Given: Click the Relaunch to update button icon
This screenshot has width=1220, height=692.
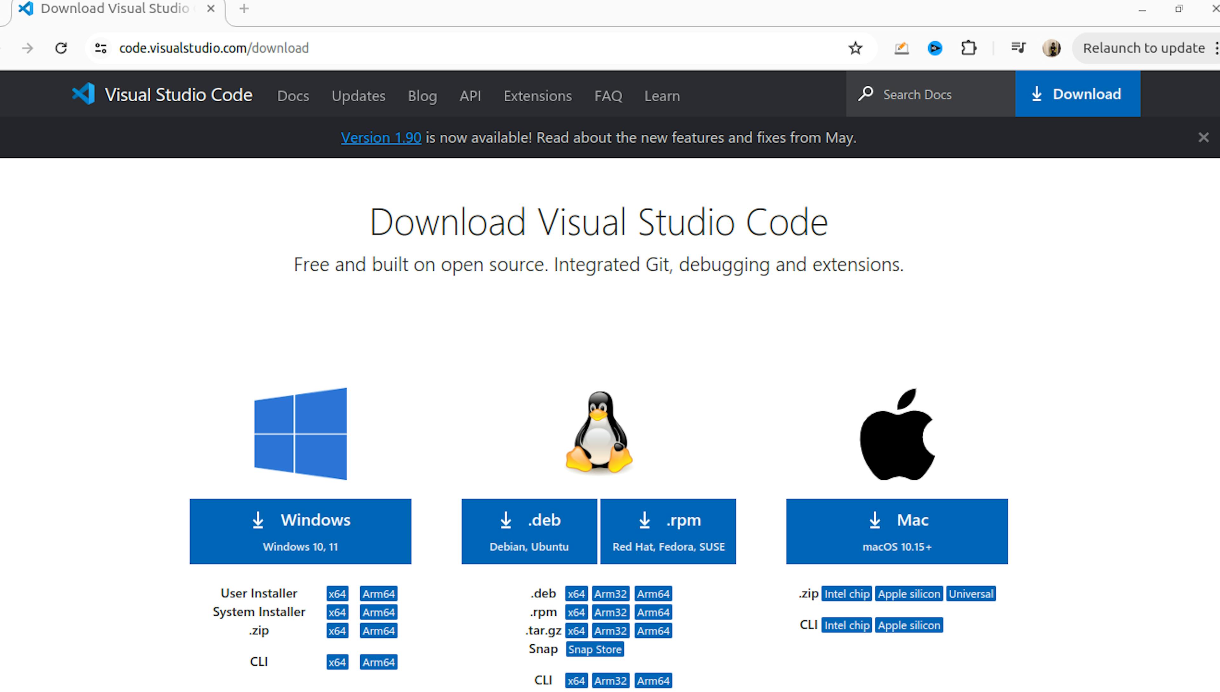Looking at the screenshot, I should pos(1144,48).
